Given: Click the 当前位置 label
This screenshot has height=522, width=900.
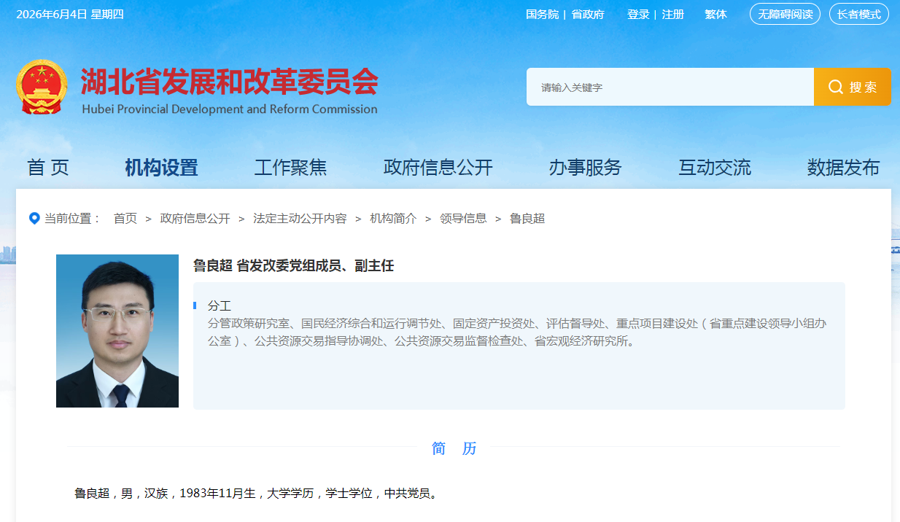Looking at the screenshot, I should pos(73,218).
